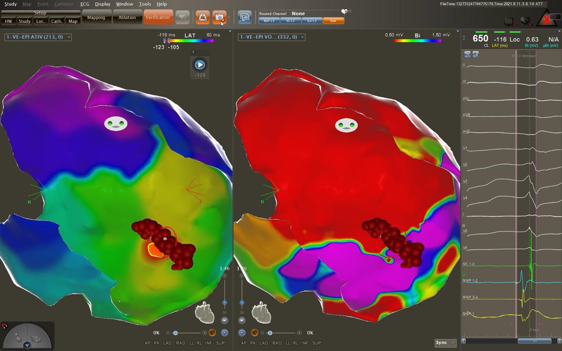The image size is (562, 351).
Task: Click the catheter visualization icon in the toolbar
Action: (x=202, y=17)
